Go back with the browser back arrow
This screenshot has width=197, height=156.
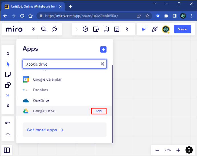pos(5,16)
